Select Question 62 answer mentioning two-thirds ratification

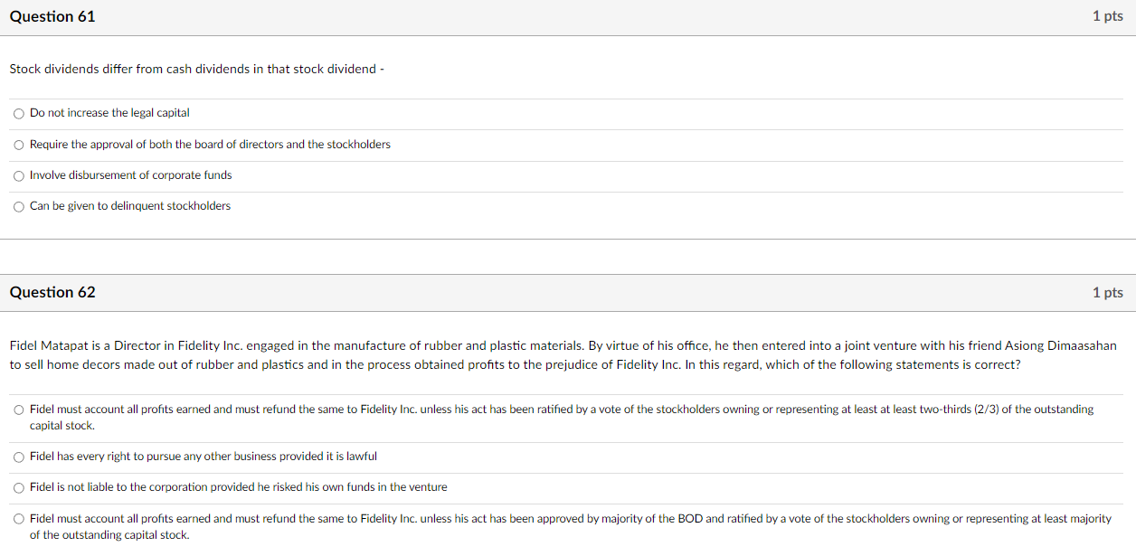pos(18,409)
